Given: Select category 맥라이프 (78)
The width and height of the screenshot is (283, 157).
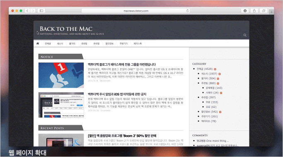Looking at the screenshot, I should click(x=209, y=121).
